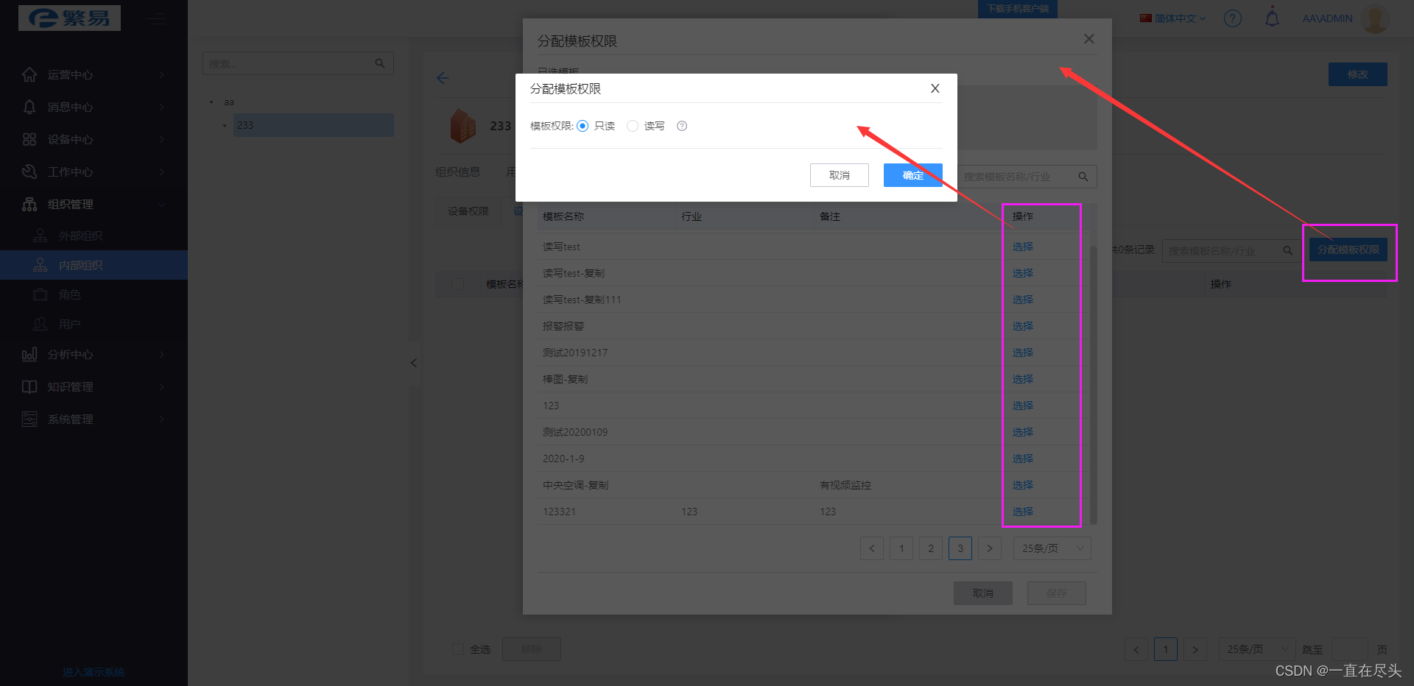Expand 工作中心 menu
The height and width of the screenshot is (686, 1414).
point(94,171)
